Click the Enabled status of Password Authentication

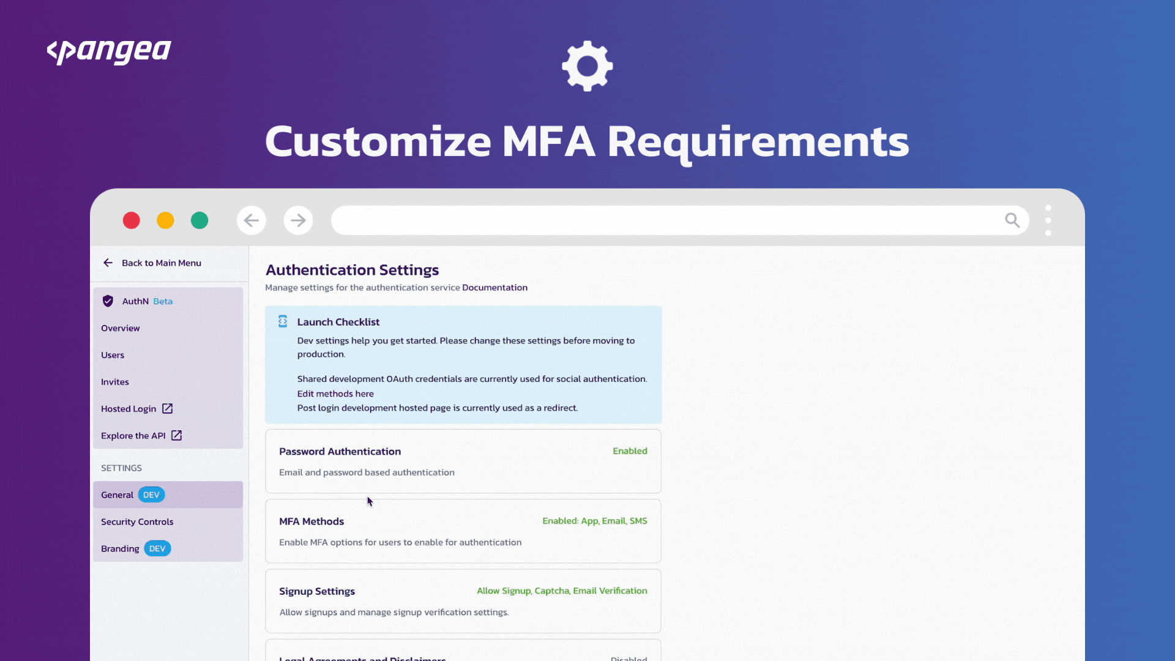point(630,451)
